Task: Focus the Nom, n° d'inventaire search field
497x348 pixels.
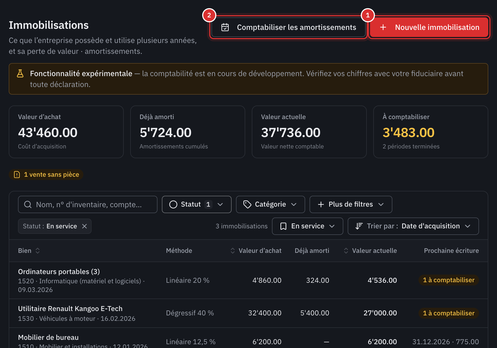Action: [x=88, y=204]
